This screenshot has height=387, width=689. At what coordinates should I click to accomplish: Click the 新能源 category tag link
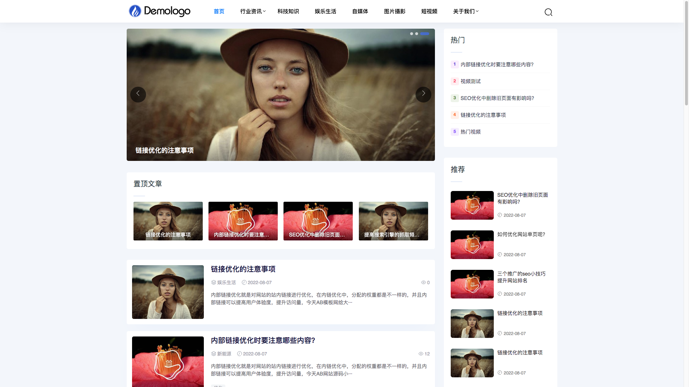[224, 354]
